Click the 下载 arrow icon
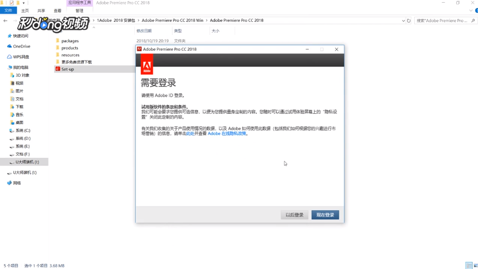Viewport: 478px width, 269px height. 12,107
